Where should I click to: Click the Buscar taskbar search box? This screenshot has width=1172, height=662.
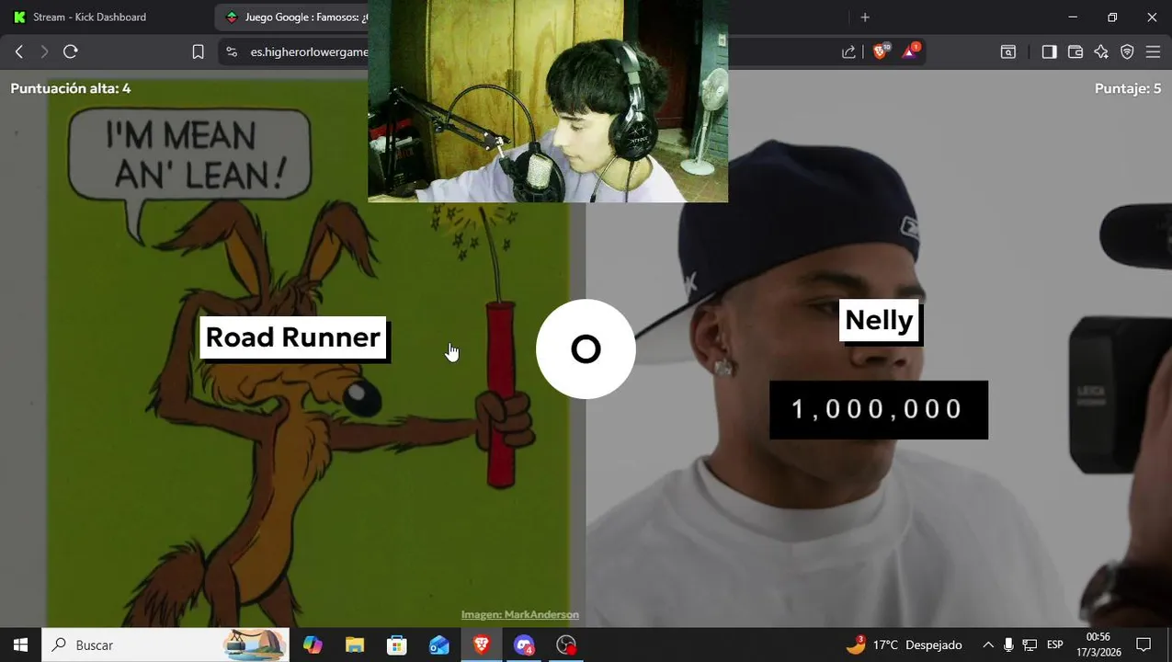(x=165, y=645)
